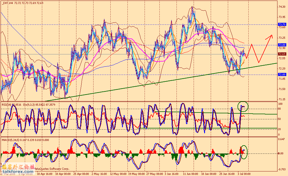Image resolution: width=288 pixels, height=176 pixels.
Task: Click the 20 level on oscillator scale
Action: pos(279,129)
